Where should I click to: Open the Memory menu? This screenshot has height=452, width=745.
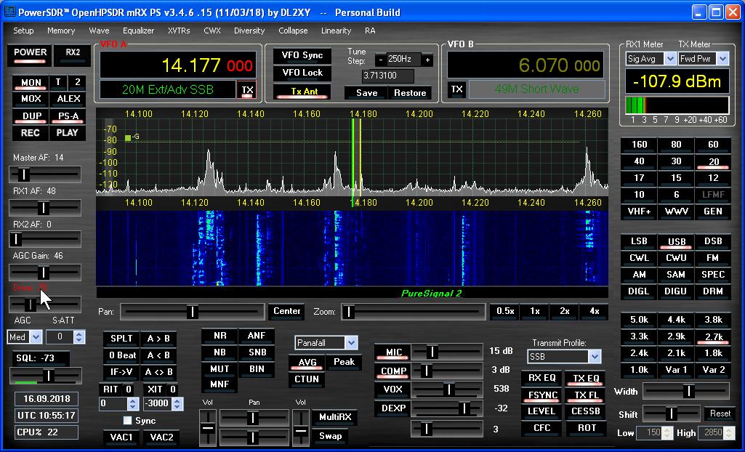coord(61,31)
